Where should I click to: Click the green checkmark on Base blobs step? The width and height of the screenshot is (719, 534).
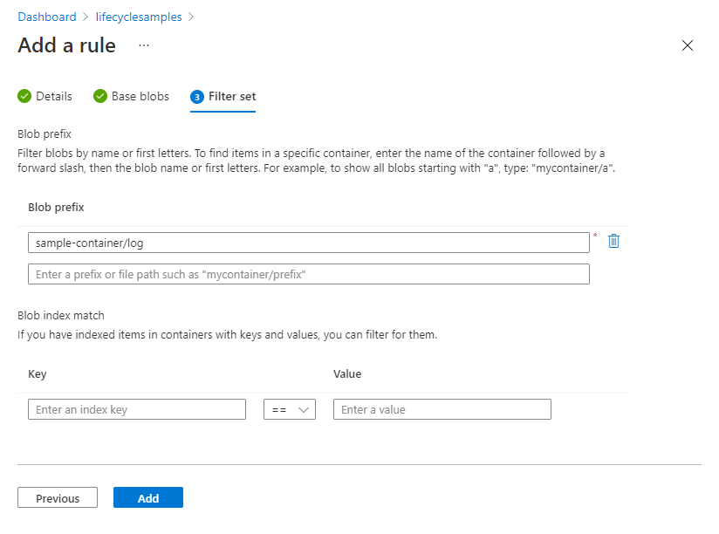100,96
